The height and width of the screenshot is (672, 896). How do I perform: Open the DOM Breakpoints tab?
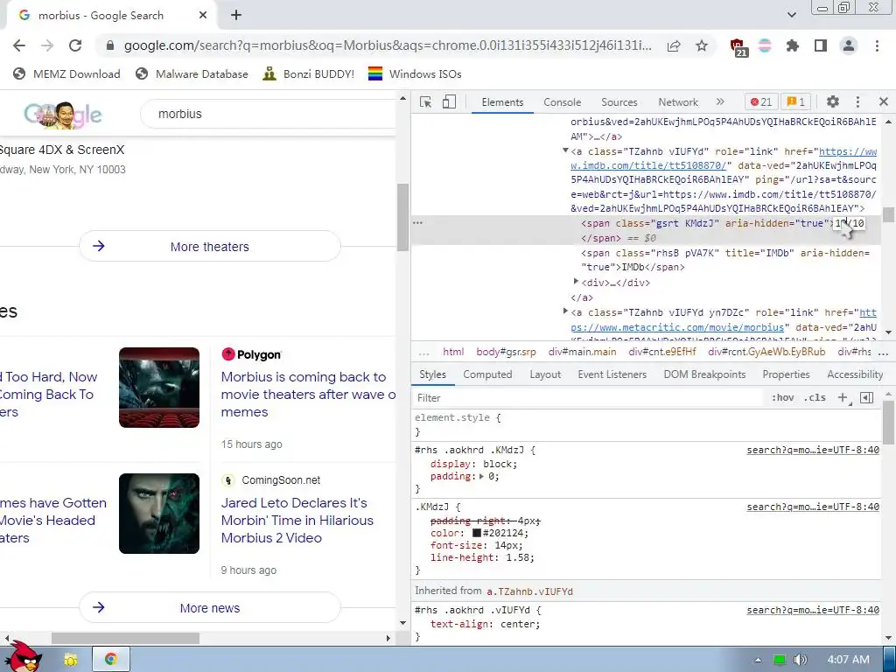tap(704, 374)
